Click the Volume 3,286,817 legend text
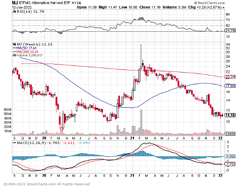246x193 pixels. click(29, 55)
